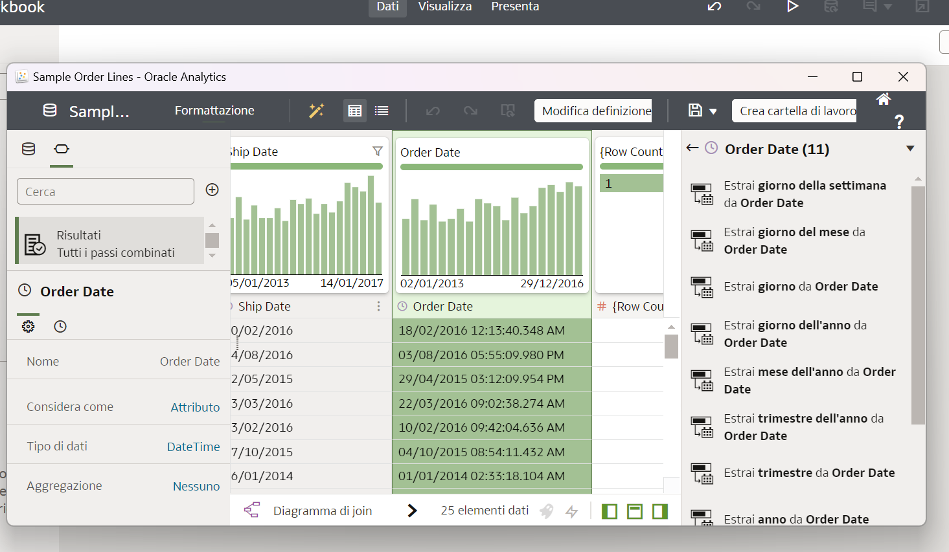Click Crea cartella di lavoro button
This screenshot has width=949, height=552.
(794, 111)
